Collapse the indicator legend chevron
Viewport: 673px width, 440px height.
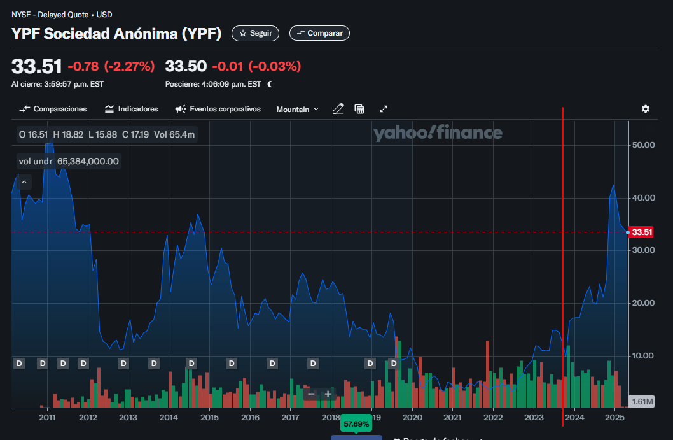24,182
